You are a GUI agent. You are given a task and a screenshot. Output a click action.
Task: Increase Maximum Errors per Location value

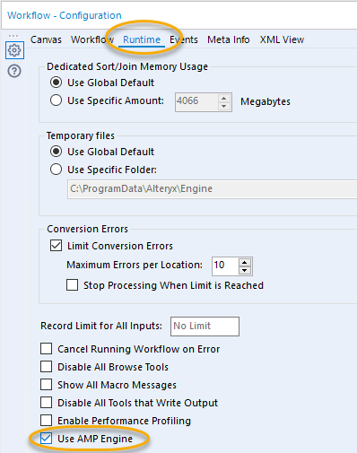click(x=245, y=263)
